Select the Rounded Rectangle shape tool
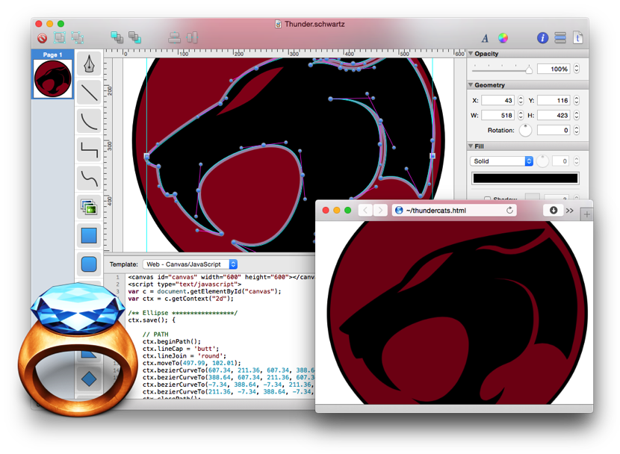The image size is (620, 454). click(89, 264)
